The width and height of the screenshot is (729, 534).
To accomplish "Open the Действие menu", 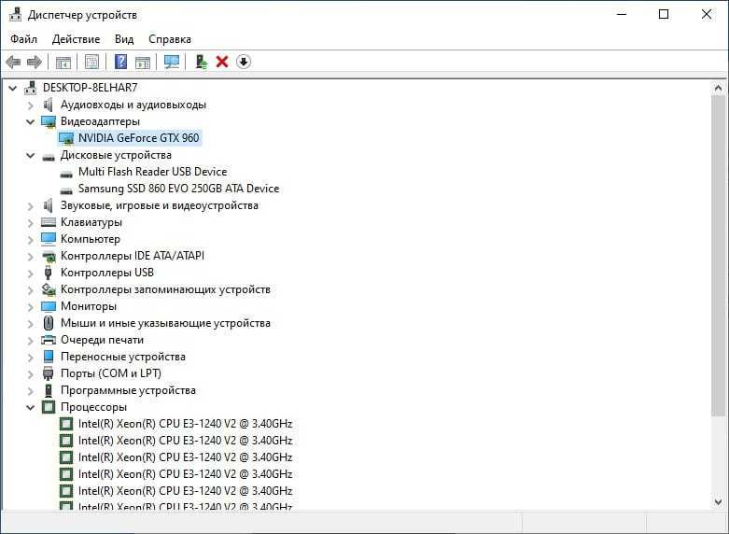I will [x=76, y=39].
